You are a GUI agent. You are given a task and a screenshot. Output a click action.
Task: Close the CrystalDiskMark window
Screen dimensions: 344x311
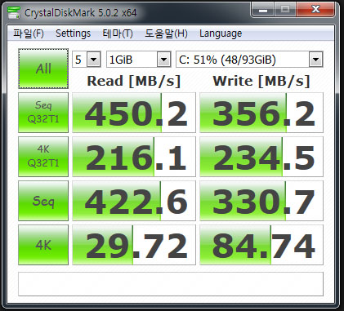[x=315, y=10]
